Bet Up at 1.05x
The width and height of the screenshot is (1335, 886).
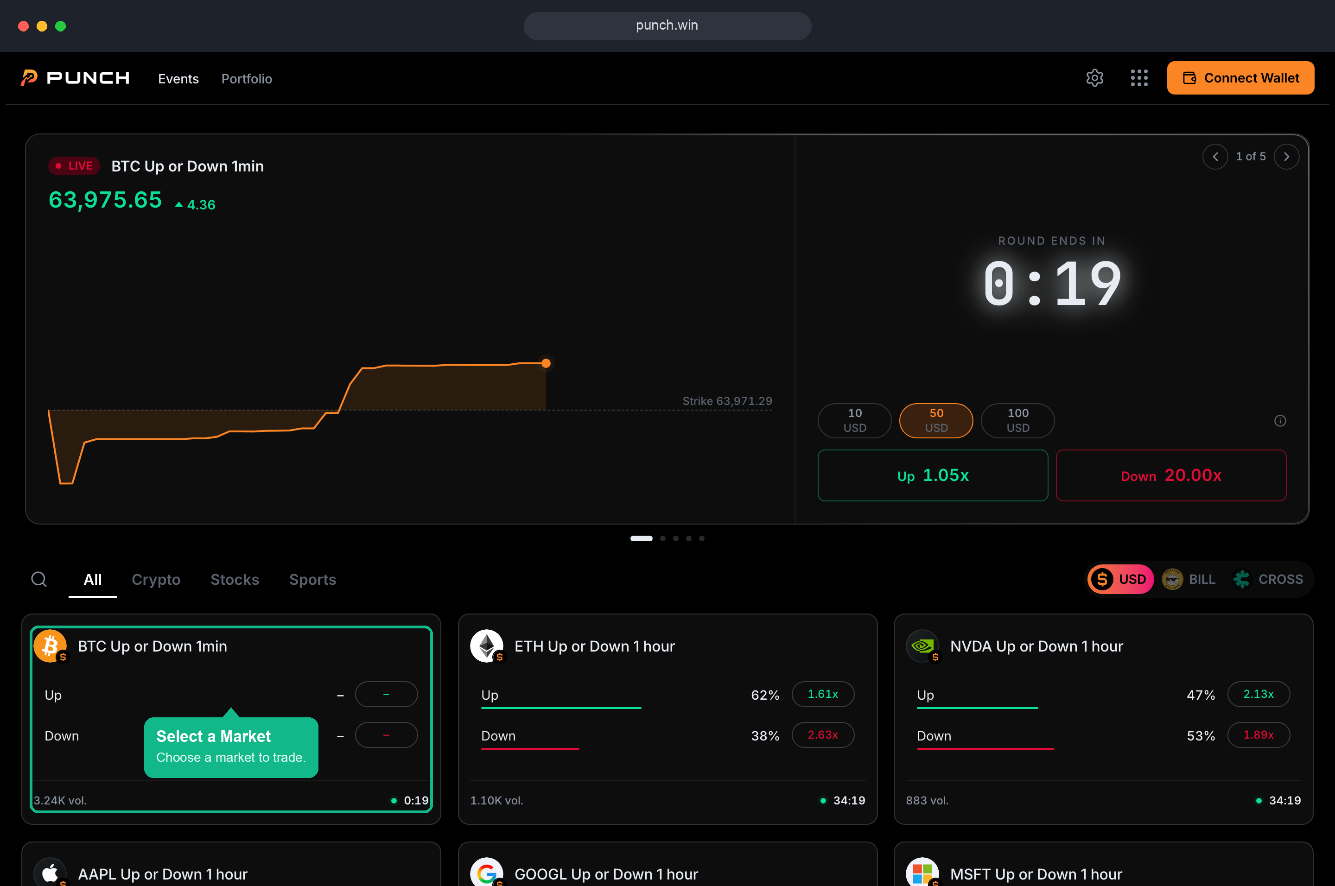[933, 475]
